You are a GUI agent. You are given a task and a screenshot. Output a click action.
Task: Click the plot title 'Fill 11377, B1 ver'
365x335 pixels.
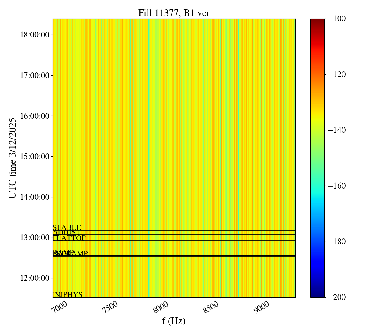[174, 13]
